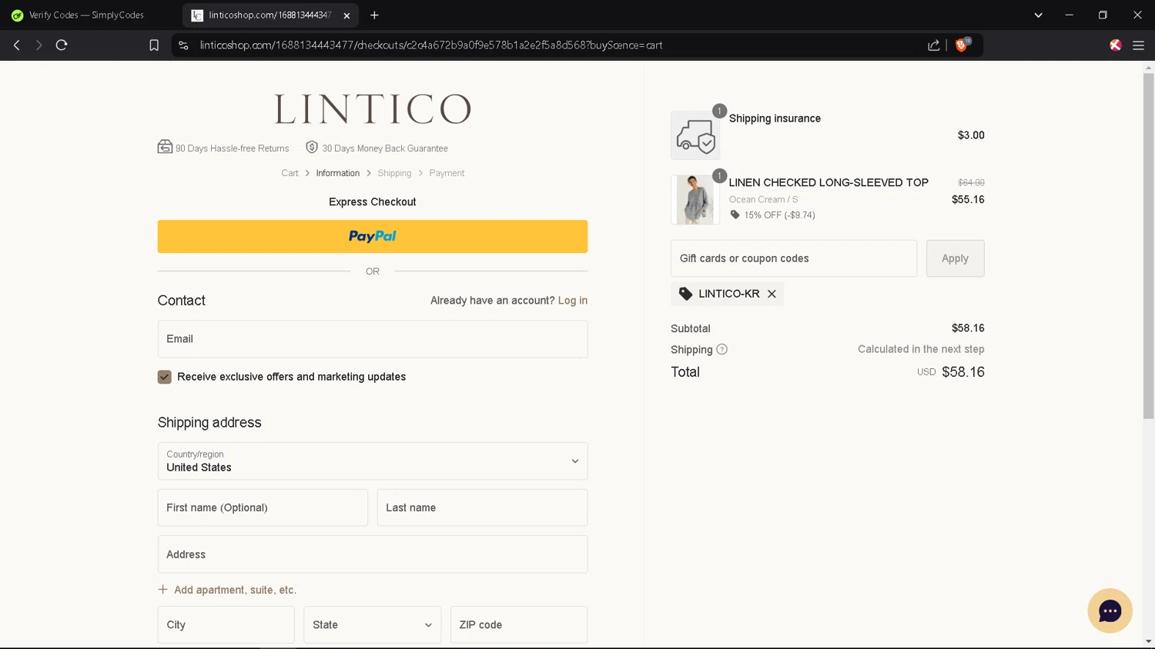Click Add apartment, suite, etc. link
The height and width of the screenshot is (649, 1155).
235,590
